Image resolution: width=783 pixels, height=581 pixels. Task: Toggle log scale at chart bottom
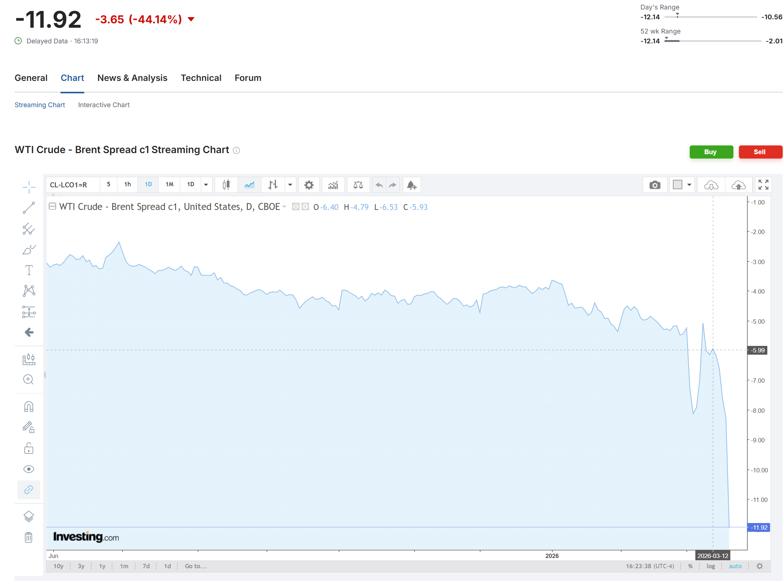710,566
